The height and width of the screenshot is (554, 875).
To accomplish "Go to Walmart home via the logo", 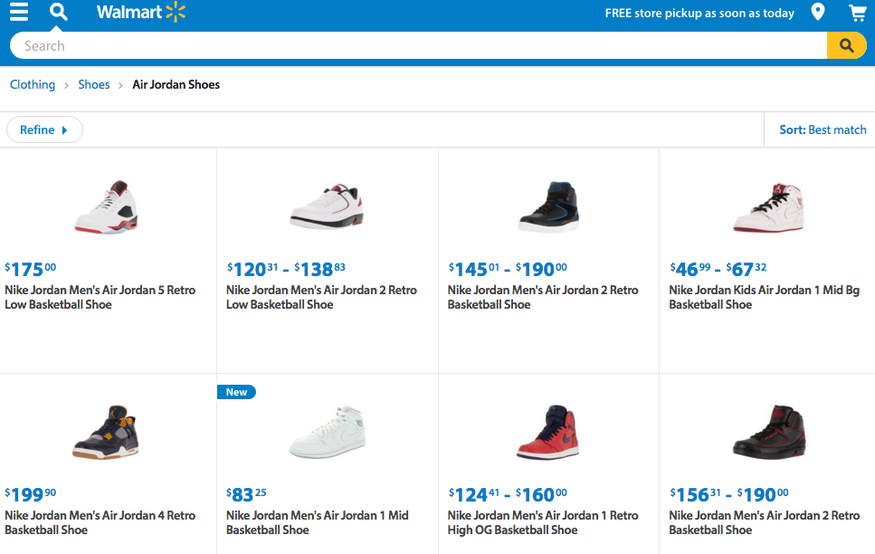I will 140,13.
